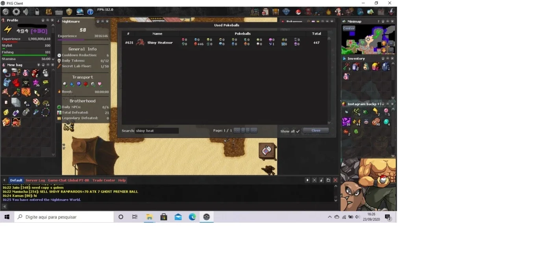Select the purple crystal item with count 16

[x=346, y=122]
